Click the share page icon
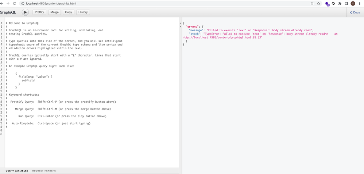Image resolution: width=364 pixels, height=174 pixels. coord(312,4)
